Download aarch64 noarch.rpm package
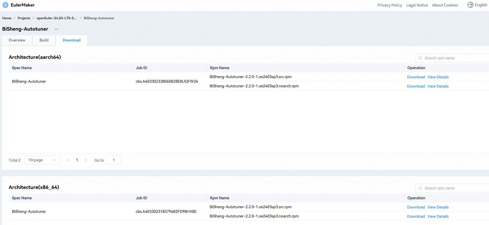The height and width of the screenshot is (225, 489). (416, 86)
